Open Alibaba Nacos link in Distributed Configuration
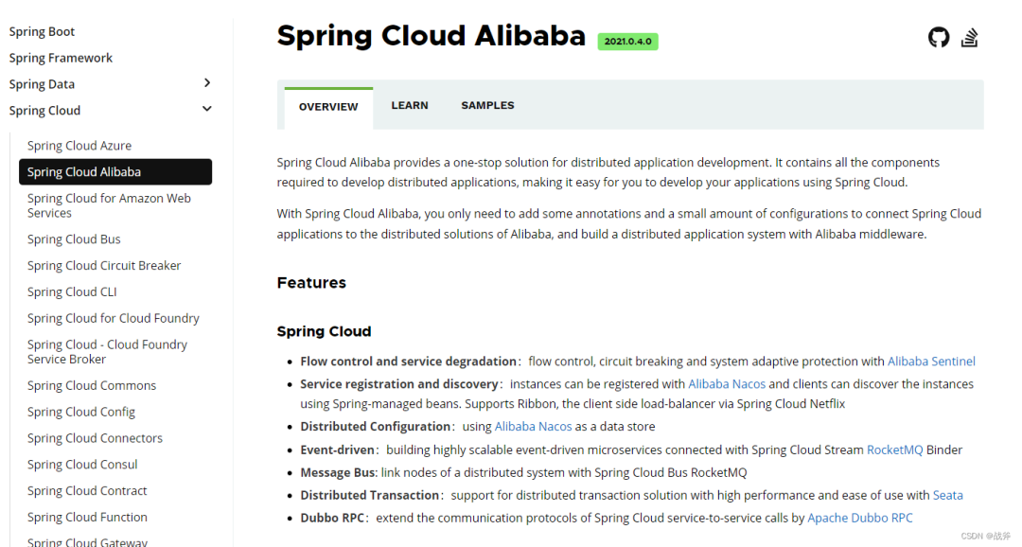This screenshot has width=1022, height=547. (x=533, y=427)
